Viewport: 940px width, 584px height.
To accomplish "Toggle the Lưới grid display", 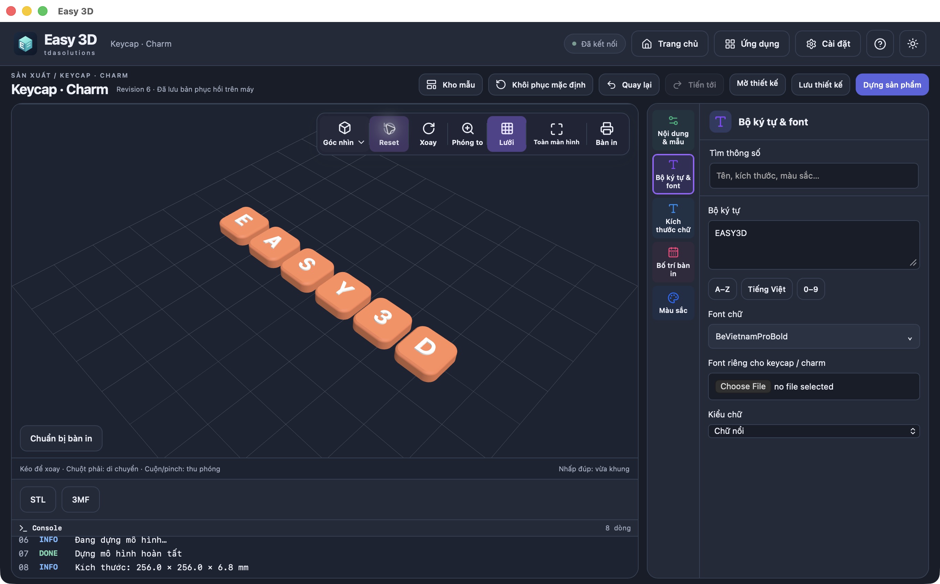I will pos(506,134).
